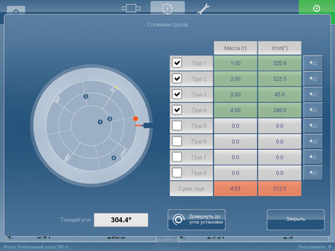Enable the Груз 6 checkbox
This screenshot has height=251, width=335.
[x=177, y=141]
